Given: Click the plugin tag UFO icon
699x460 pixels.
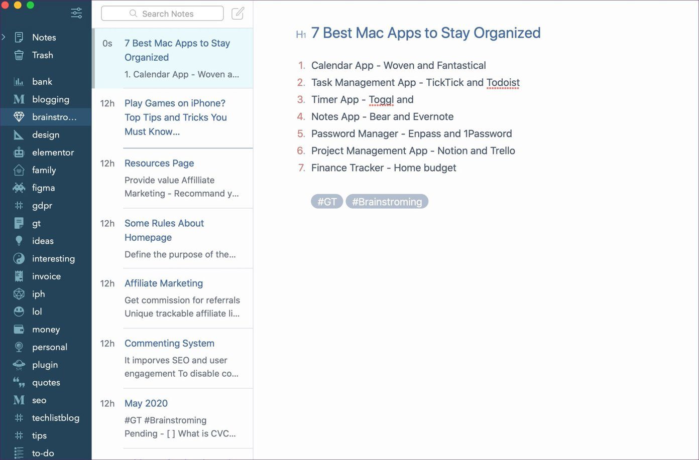Looking at the screenshot, I should click(19, 365).
